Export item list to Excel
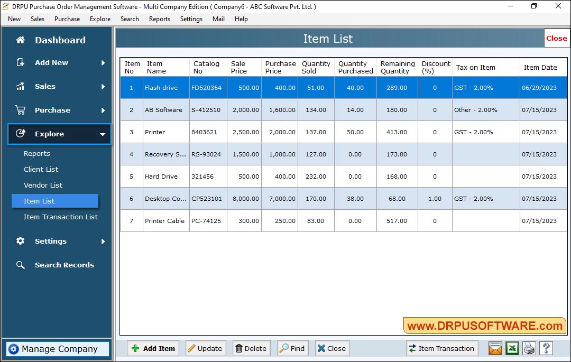Image resolution: width=571 pixels, height=362 pixels. tap(512, 348)
